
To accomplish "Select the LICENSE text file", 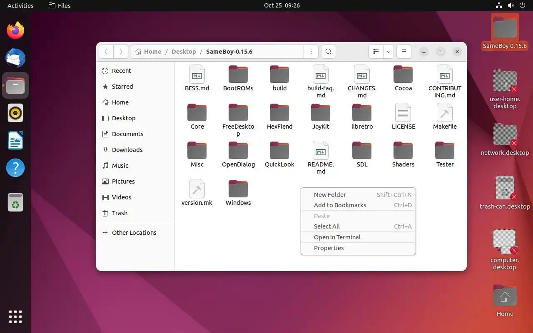I will (403, 117).
